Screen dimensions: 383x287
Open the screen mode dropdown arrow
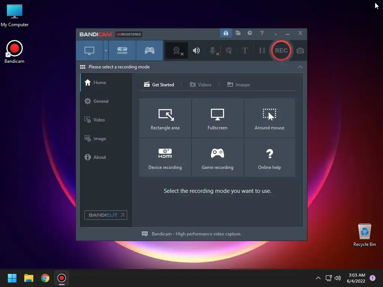106,50
